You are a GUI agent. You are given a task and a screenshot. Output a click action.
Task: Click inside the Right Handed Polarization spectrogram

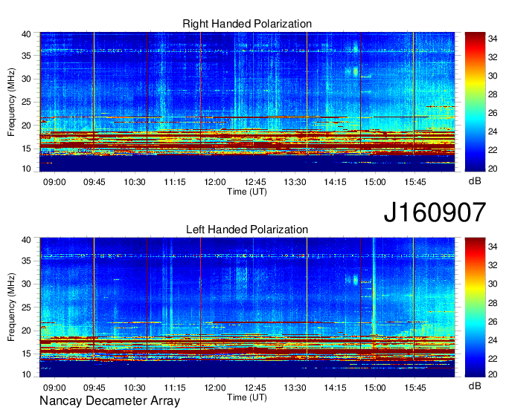coord(247,102)
